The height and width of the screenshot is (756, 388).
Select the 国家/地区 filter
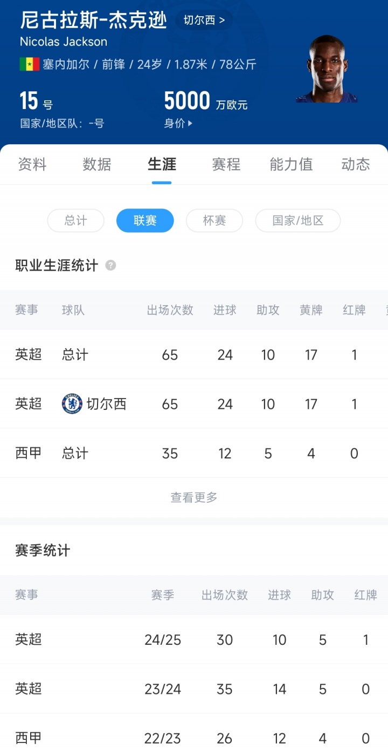click(x=297, y=220)
